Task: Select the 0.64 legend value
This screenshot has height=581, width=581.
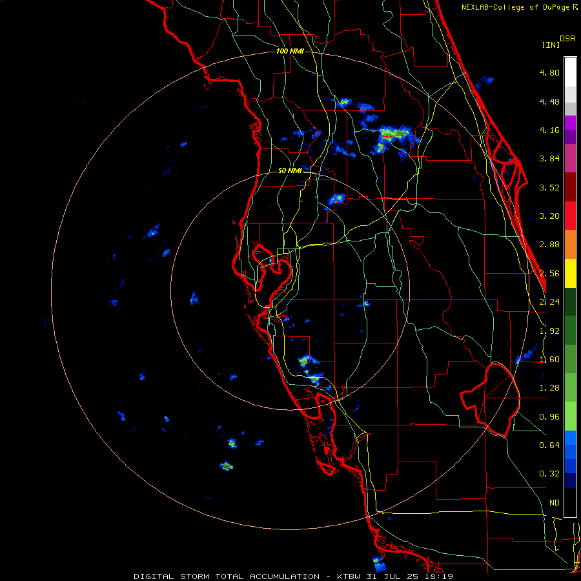Action: 549,445
